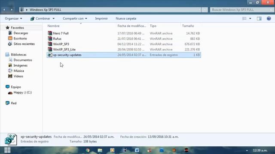Image resolution: width=275 pixels, height=154 pixels.
Task: Expand the address bar folder path arrow
Action: [27, 10]
